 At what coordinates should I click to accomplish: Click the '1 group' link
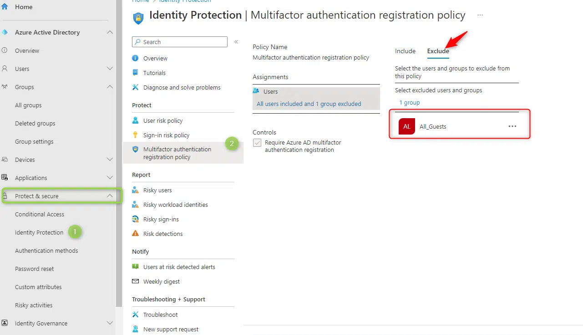tap(410, 103)
